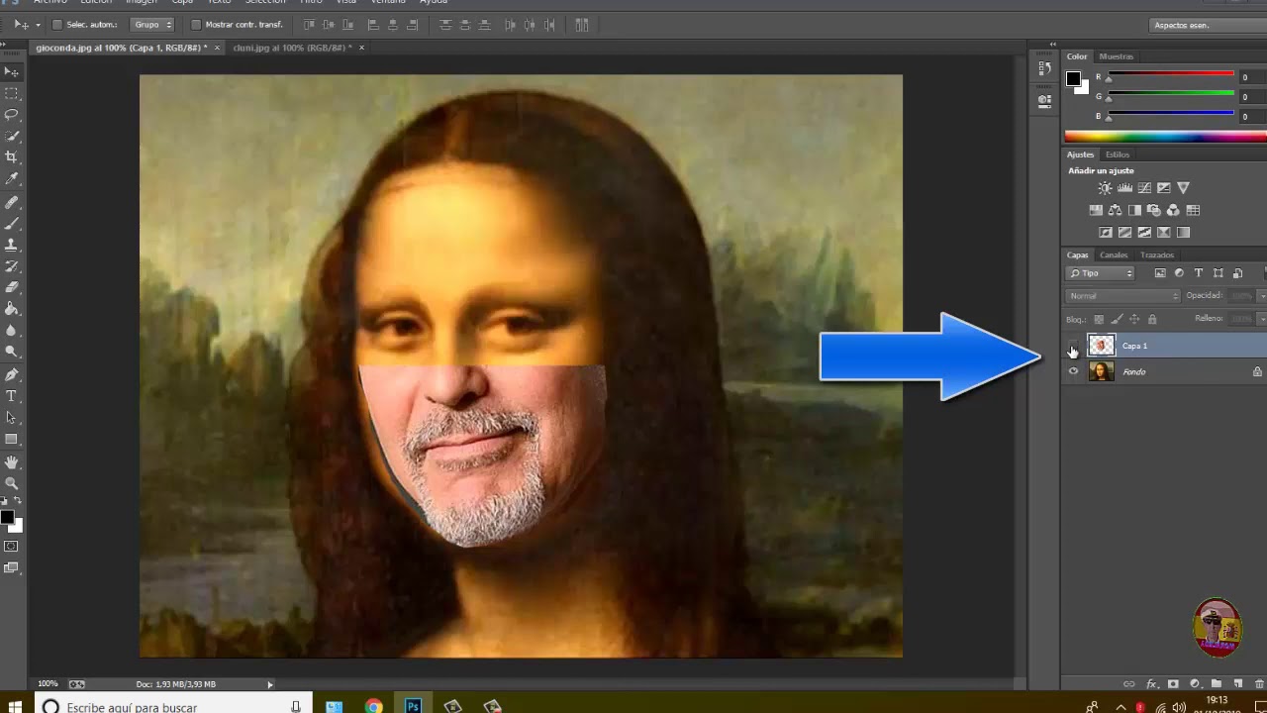1267x713 pixels.
Task: Close the gioconda.jpg document tab
Action: pos(218,48)
